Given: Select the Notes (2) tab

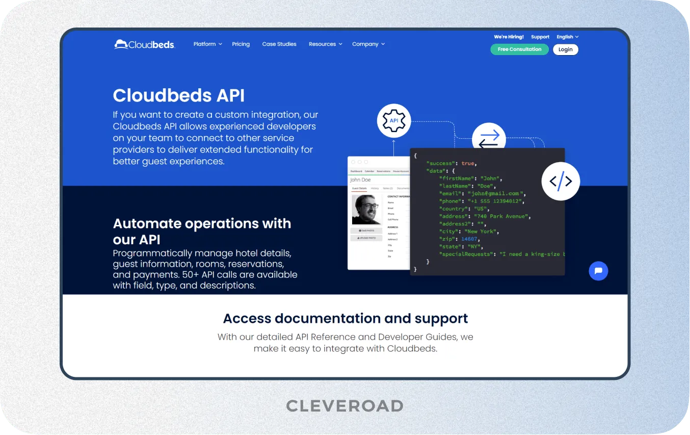Looking at the screenshot, I should click(x=388, y=188).
